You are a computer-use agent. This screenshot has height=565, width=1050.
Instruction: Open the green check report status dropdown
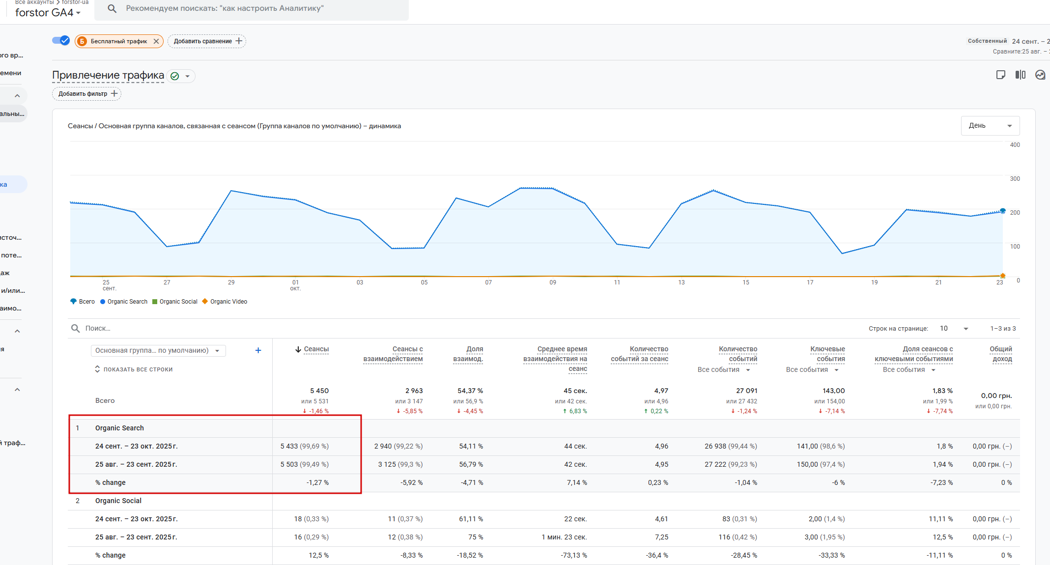[181, 76]
